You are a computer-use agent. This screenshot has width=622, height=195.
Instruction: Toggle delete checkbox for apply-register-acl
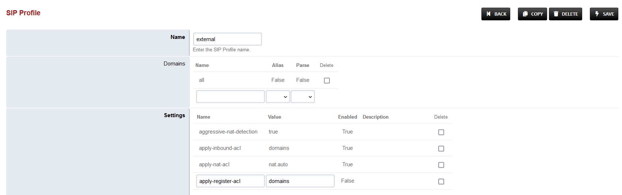click(x=441, y=181)
